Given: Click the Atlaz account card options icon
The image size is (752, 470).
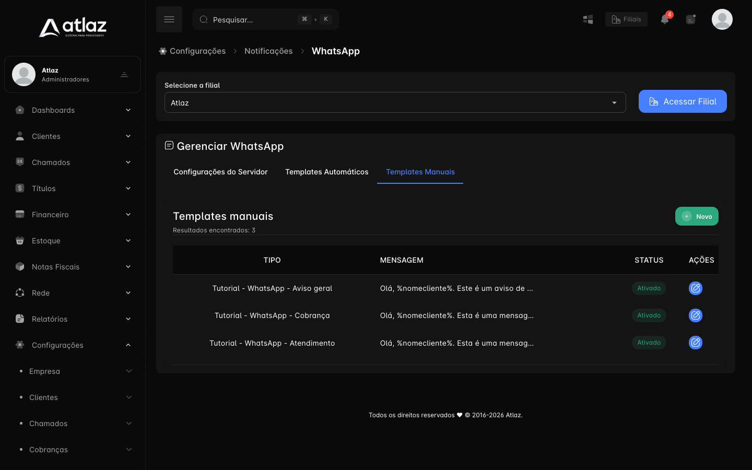Looking at the screenshot, I should pyautogui.click(x=124, y=75).
